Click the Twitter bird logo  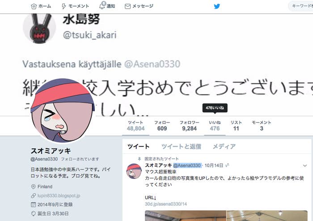pyautogui.click(x=217, y=6)
